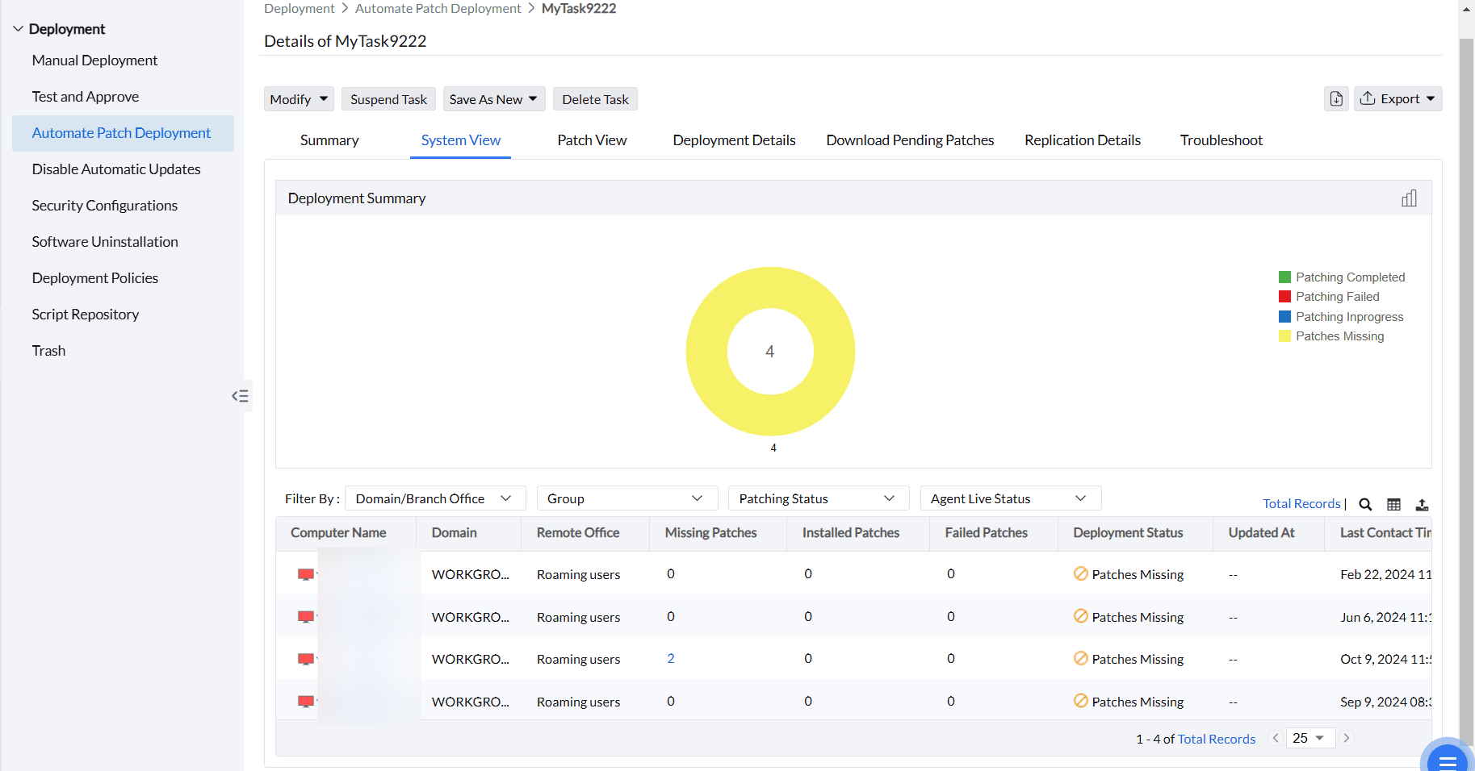Click the Patches Missing yellow legend swatch
The height and width of the screenshot is (771, 1475).
pos(1284,336)
